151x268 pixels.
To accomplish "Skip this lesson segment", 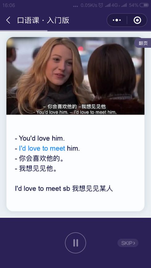I will coord(128,243).
